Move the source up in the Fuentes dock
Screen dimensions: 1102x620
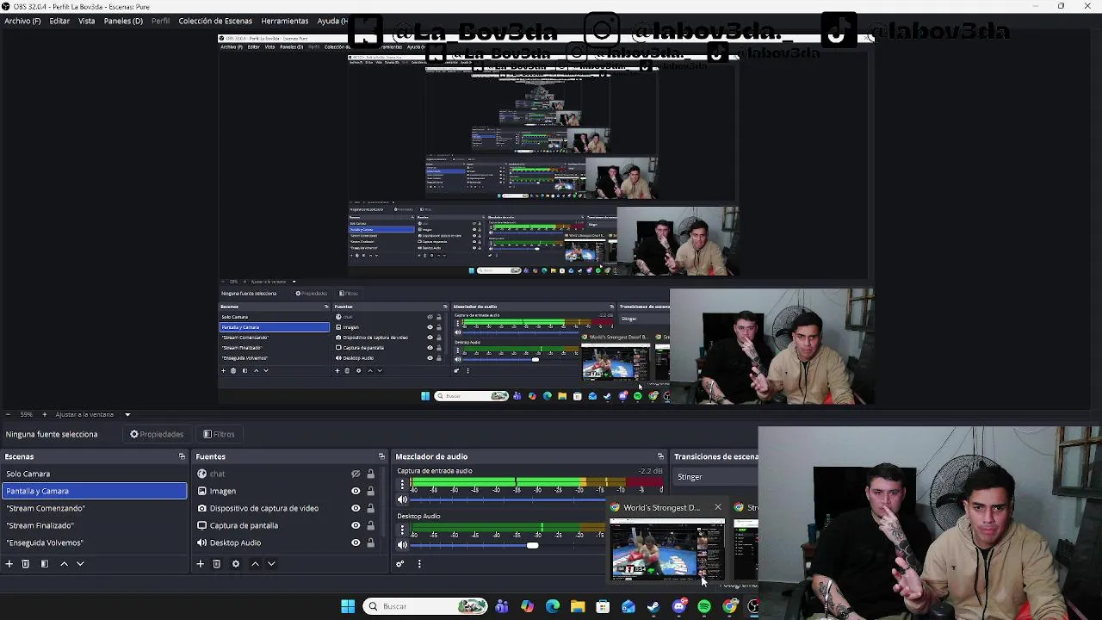tap(255, 564)
